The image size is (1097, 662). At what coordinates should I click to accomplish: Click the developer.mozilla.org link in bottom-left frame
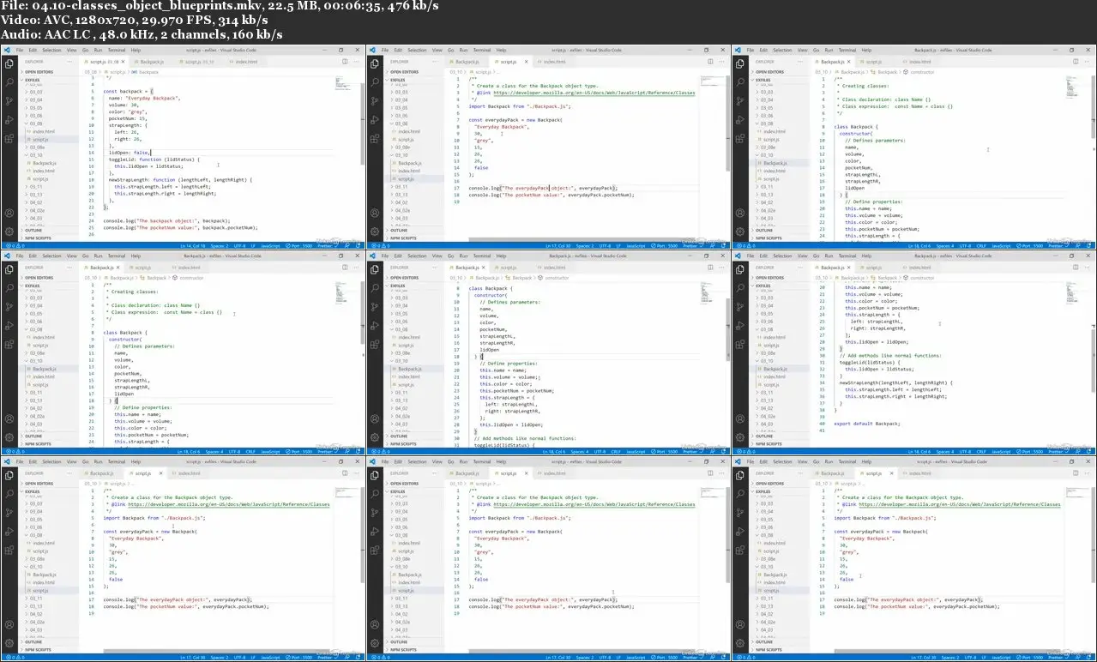pyautogui.click(x=229, y=504)
